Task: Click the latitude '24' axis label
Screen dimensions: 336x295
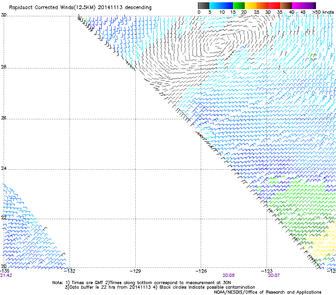Action: [4, 168]
